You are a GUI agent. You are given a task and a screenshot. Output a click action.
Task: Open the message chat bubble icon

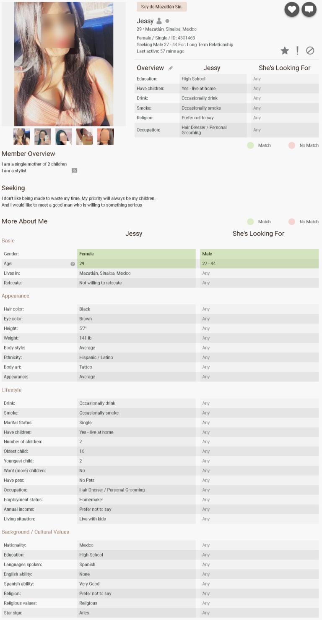coord(309,9)
